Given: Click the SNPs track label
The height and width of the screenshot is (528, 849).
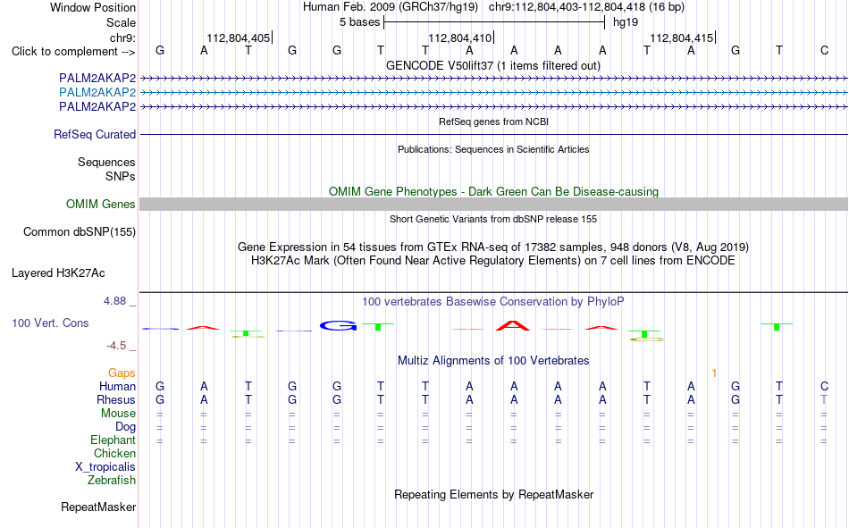Looking at the screenshot, I should point(121,177).
